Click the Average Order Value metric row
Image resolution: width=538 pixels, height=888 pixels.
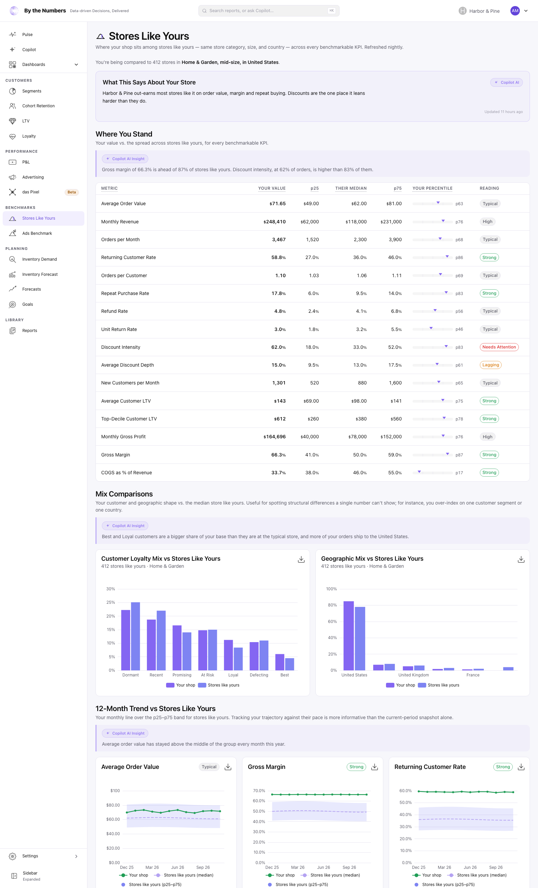click(x=312, y=203)
